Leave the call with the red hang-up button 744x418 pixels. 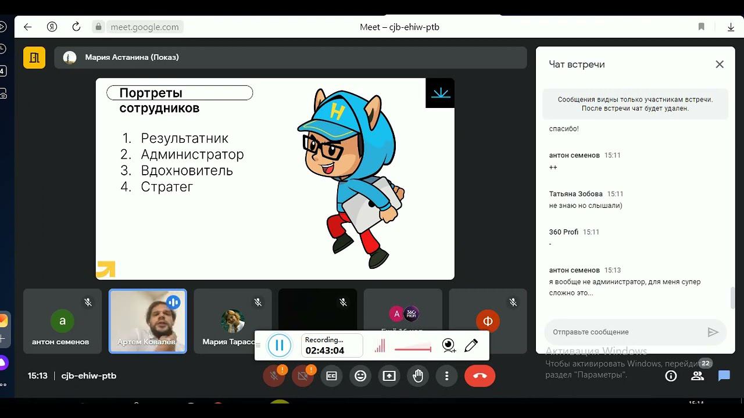(x=480, y=376)
